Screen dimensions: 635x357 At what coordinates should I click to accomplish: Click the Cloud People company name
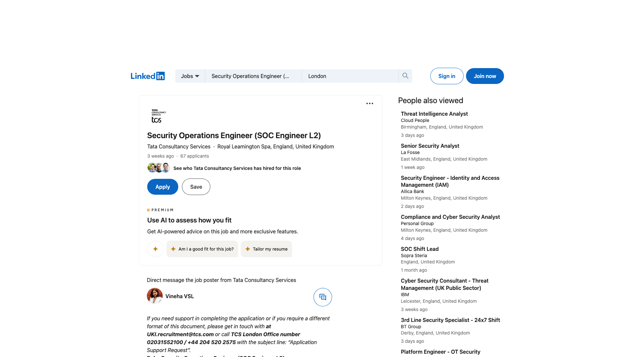click(415, 120)
